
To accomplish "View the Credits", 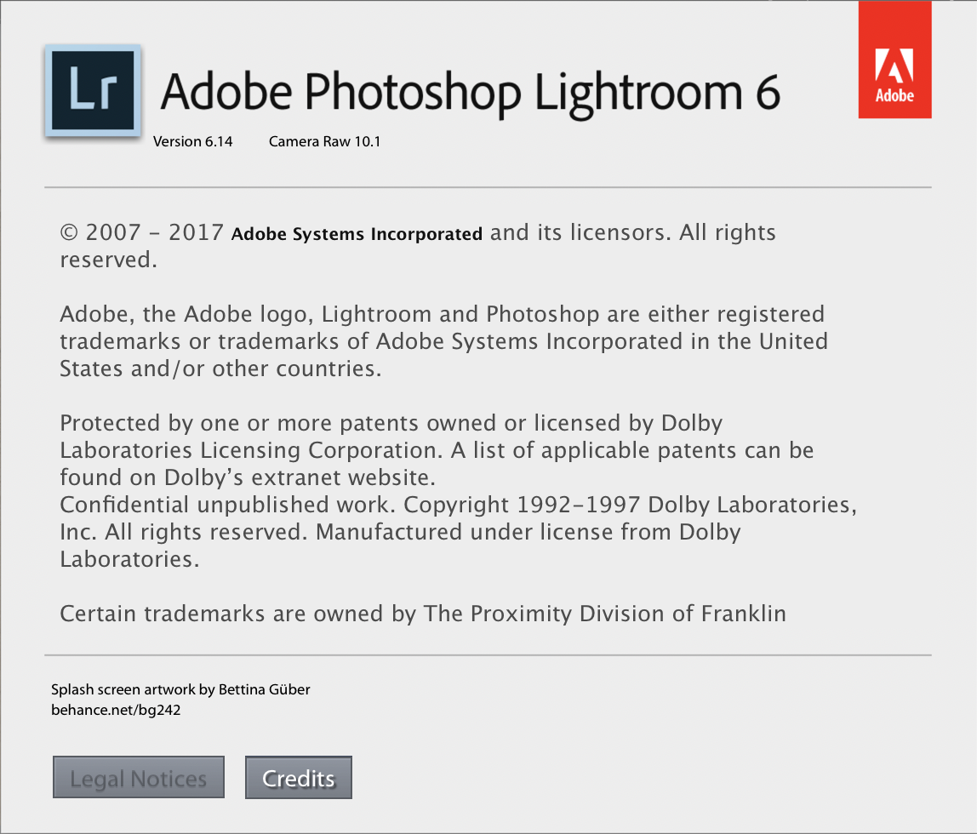I will 298,777.
